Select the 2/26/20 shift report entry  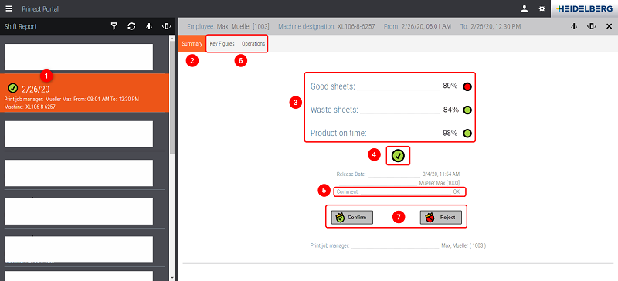pyautogui.click(x=85, y=93)
